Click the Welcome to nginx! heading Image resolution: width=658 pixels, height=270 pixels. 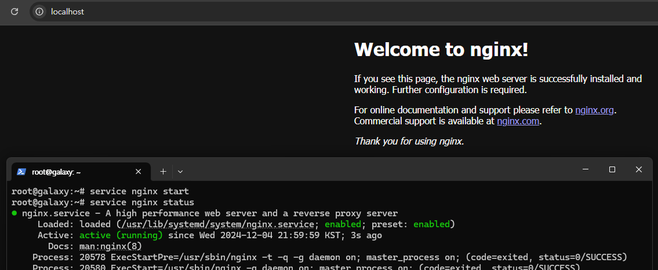point(441,50)
